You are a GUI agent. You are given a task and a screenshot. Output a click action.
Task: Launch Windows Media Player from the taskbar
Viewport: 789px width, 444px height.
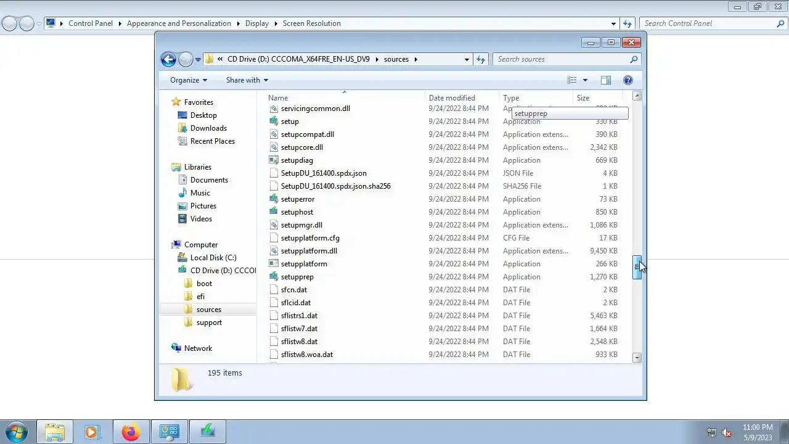[x=92, y=432]
